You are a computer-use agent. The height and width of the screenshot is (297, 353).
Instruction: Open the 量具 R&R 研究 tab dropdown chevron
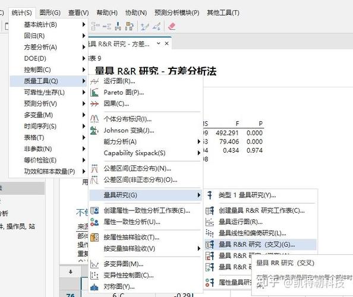coord(159,43)
